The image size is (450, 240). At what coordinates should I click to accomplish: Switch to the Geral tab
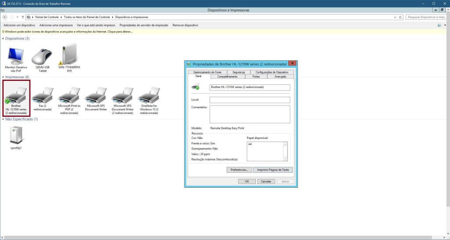[x=198, y=76]
